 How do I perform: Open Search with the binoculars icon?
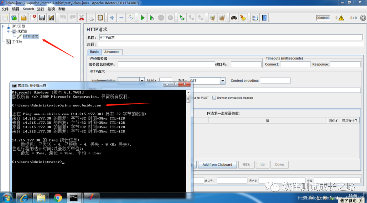tap(233, 18)
